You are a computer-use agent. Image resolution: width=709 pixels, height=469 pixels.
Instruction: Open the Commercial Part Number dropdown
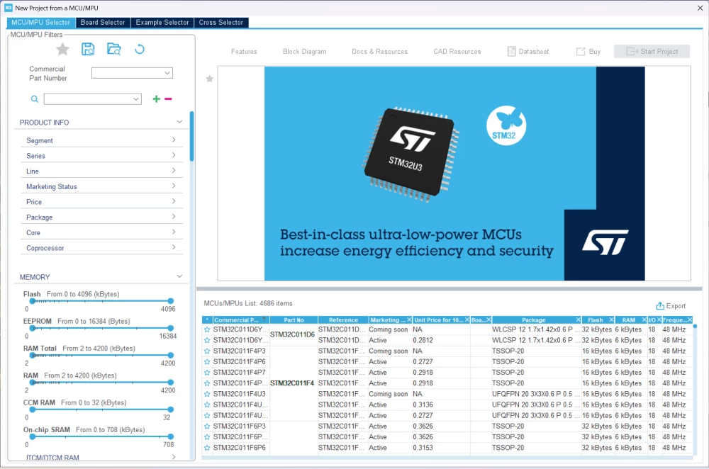pyautogui.click(x=132, y=73)
